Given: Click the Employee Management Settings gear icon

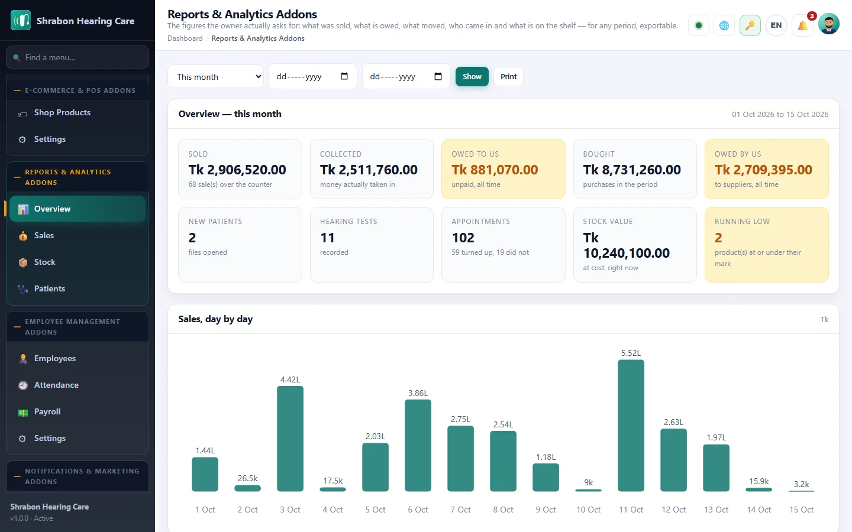Looking at the screenshot, I should pyautogui.click(x=22, y=439).
